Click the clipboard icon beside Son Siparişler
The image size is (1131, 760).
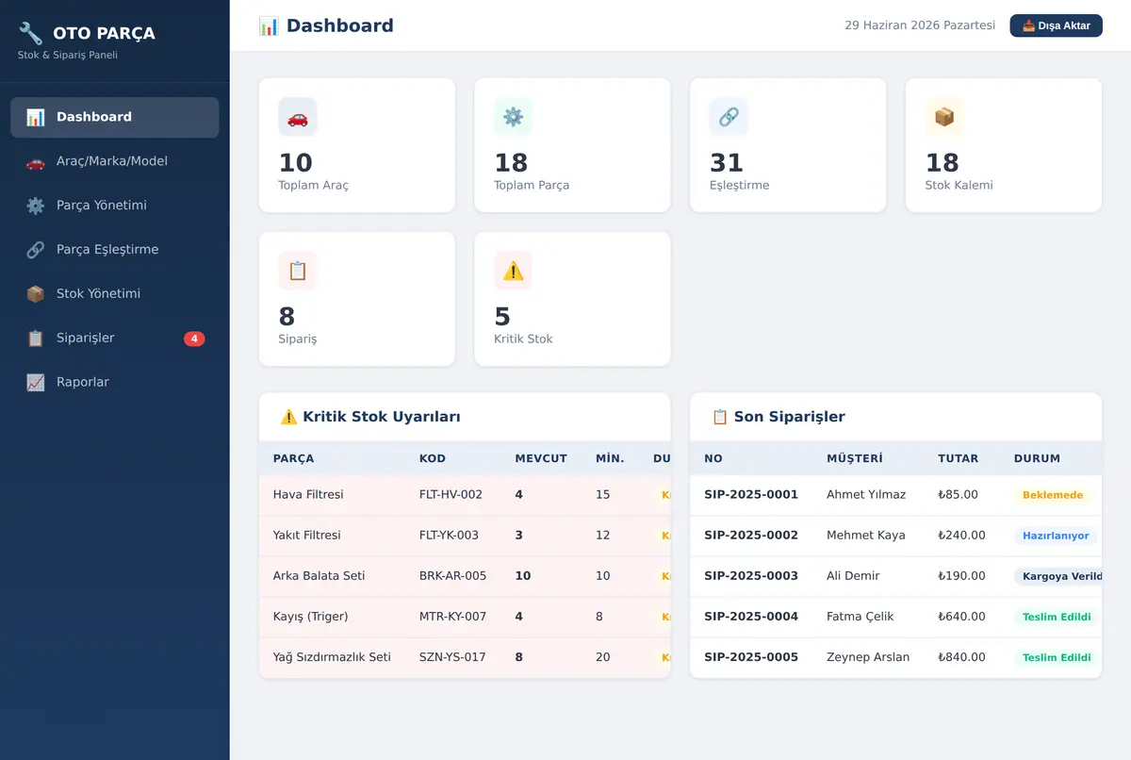coord(720,417)
